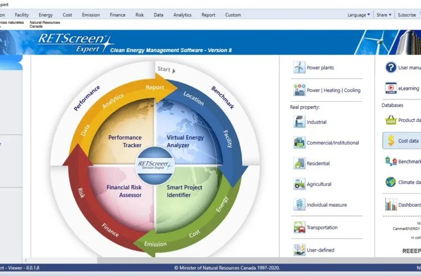Click the Start arrow on the wheel
Viewport: 421px width, 276px height.
coord(166,70)
